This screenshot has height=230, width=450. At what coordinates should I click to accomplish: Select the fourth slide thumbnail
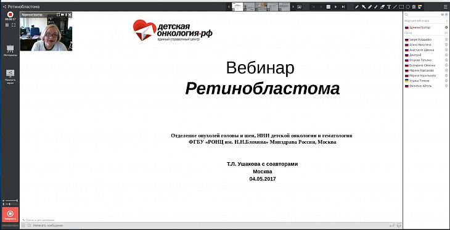[273, 7]
